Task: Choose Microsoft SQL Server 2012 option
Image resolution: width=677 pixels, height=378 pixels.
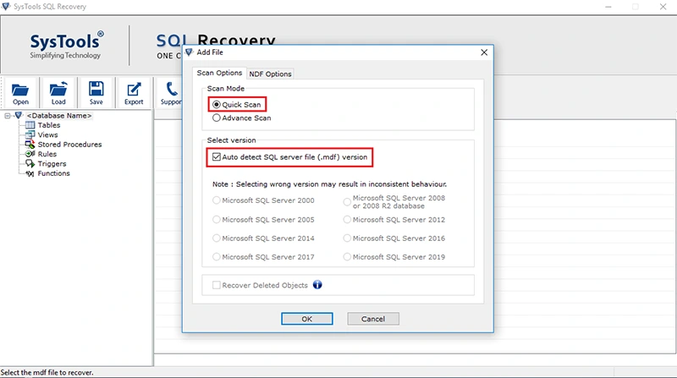Action: (x=347, y=220)
